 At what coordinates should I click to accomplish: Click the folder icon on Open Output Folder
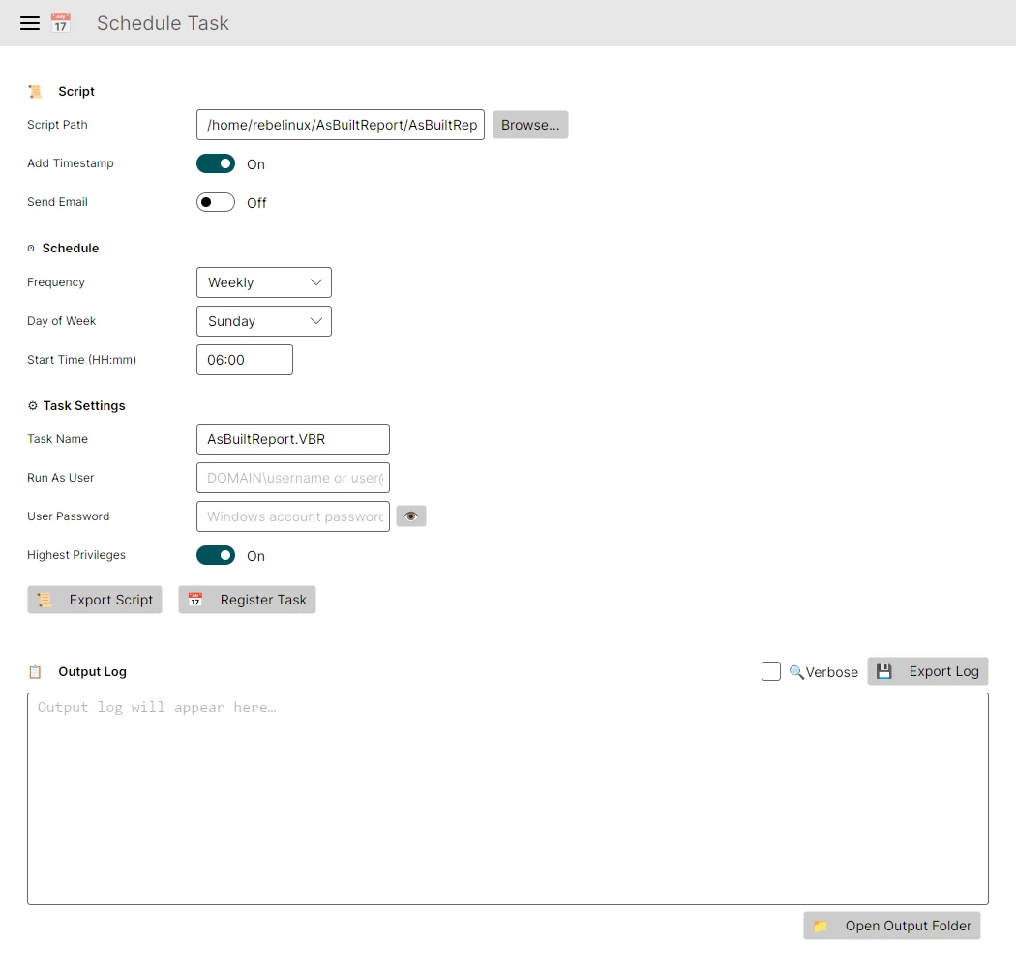point(822,926)
